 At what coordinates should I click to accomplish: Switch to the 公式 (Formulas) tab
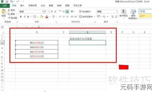pos(43,6)
